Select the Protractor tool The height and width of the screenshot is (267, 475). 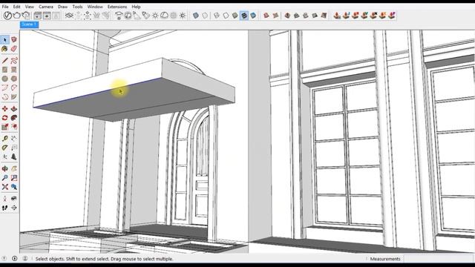[5, 148]
